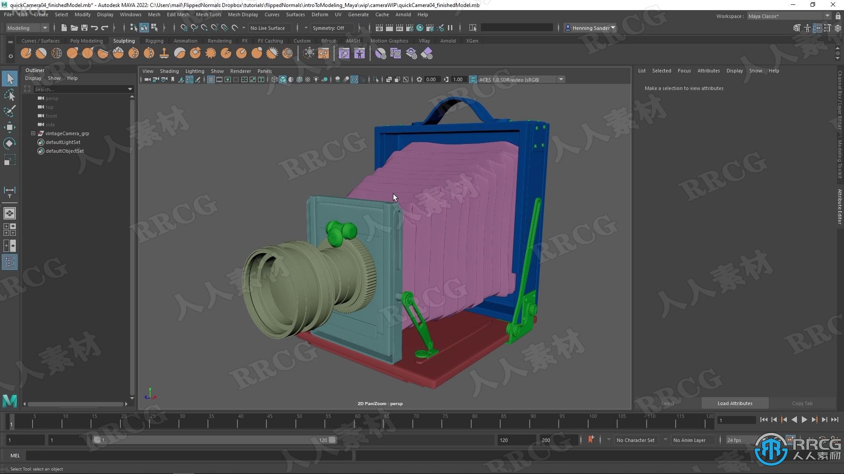Screen dimensions: 844x474
Task: Expand vintageCamera_grp outliner node
Action: (x=33, y=133)
